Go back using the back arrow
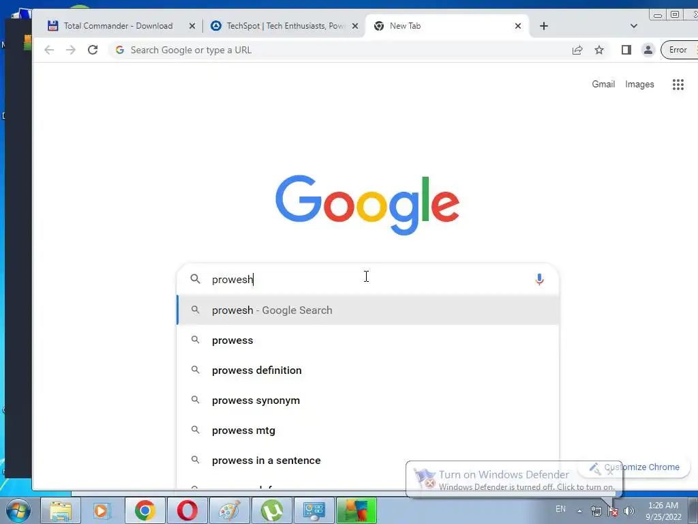The width and height of the screenshot is (698, 524). point(49,50)
